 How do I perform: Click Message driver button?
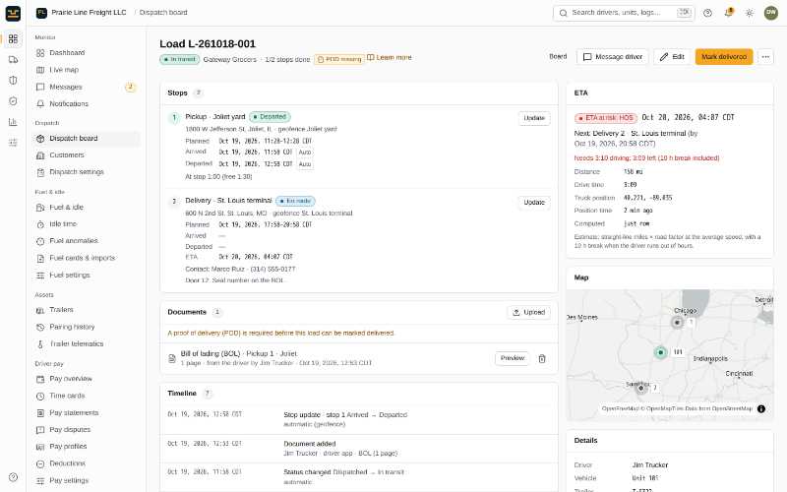613,57
